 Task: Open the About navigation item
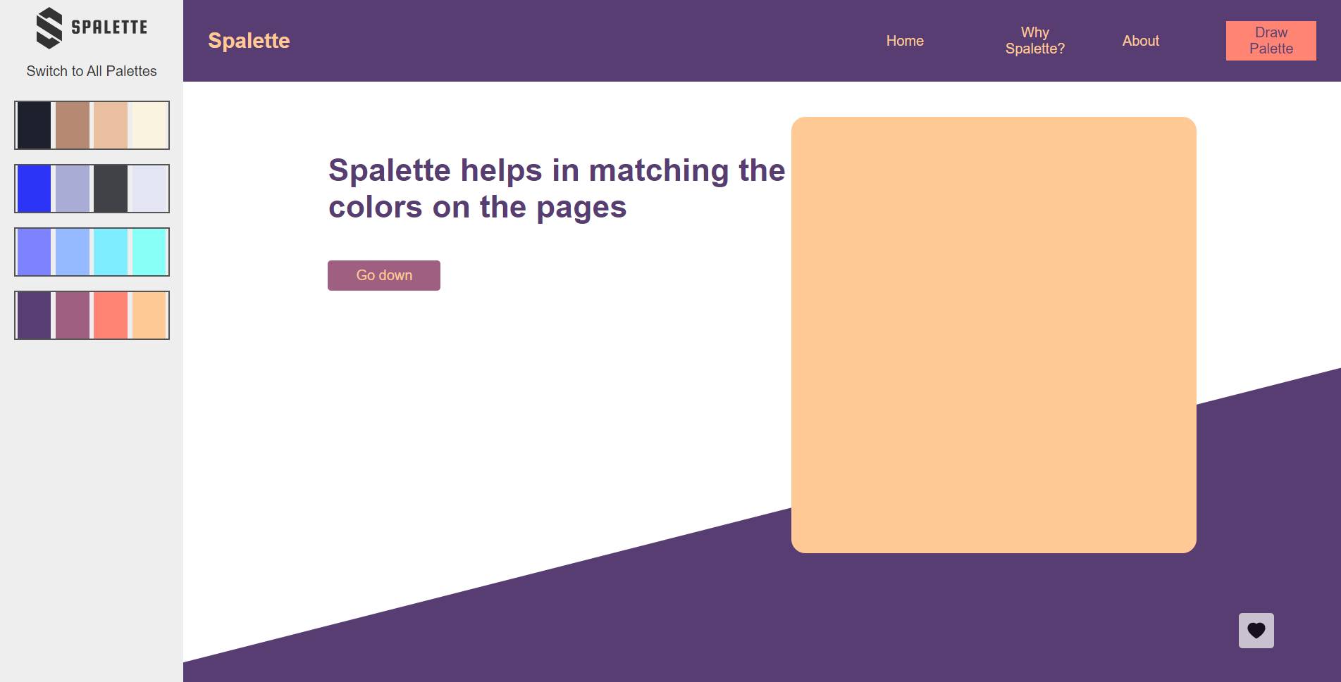point(1140,40)
